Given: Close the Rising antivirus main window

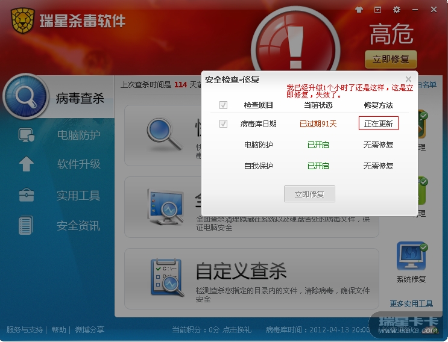Looking at the screenshot, I should 434,10.
